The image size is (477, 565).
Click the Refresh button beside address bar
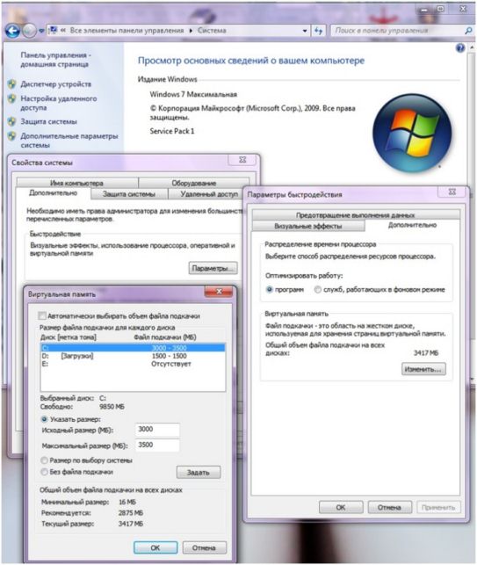pos(319,31)
